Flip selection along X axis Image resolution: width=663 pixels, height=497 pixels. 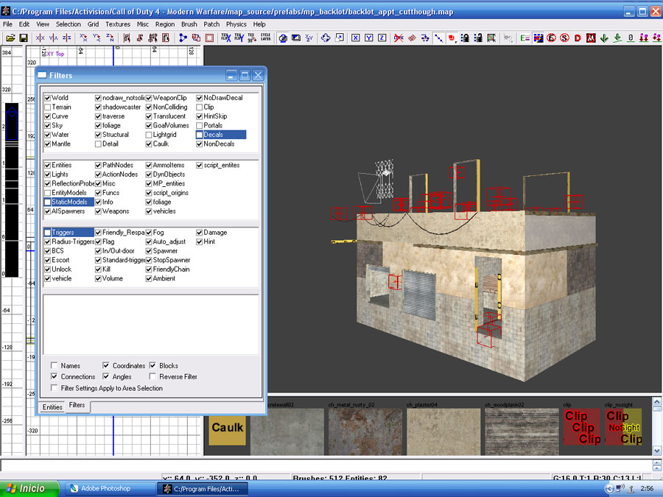[x=41, y=38]
